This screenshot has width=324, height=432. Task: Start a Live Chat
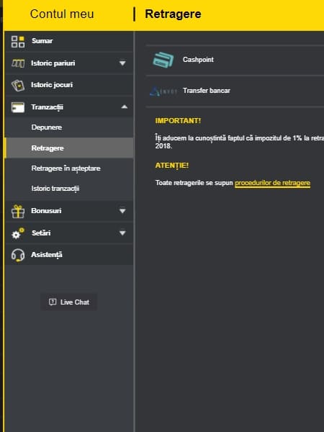point(69,302)
